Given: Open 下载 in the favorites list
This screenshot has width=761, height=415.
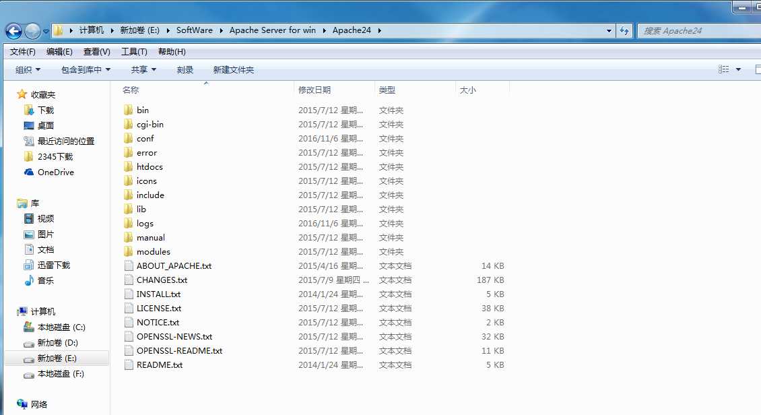Looking at the screenshot, I should 46,110.
